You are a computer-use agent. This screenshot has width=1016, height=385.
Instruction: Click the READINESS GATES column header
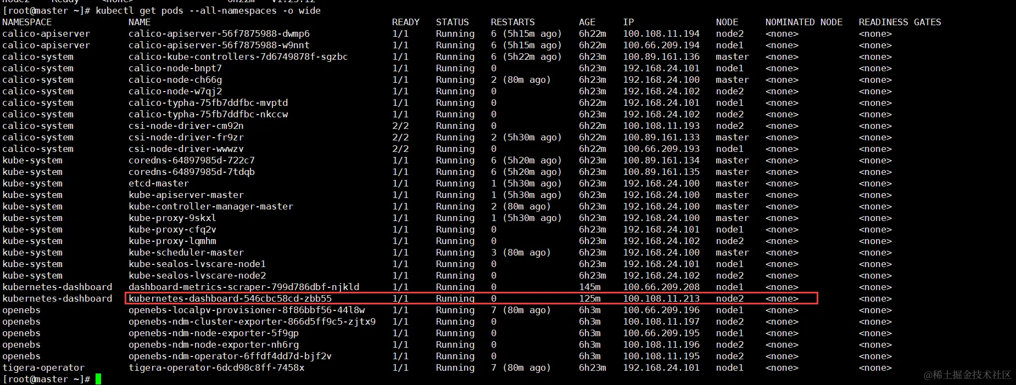coord(900,22)
